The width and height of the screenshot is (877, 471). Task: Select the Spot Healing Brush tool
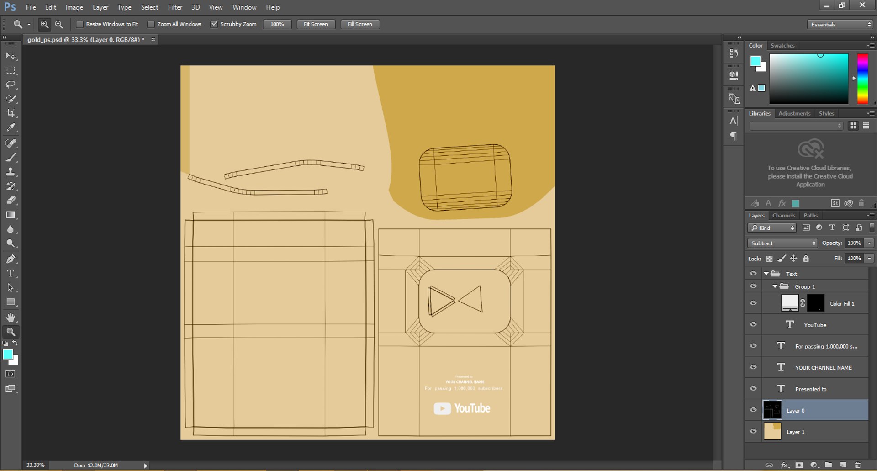pyautogui.click(x=11, y=143)
